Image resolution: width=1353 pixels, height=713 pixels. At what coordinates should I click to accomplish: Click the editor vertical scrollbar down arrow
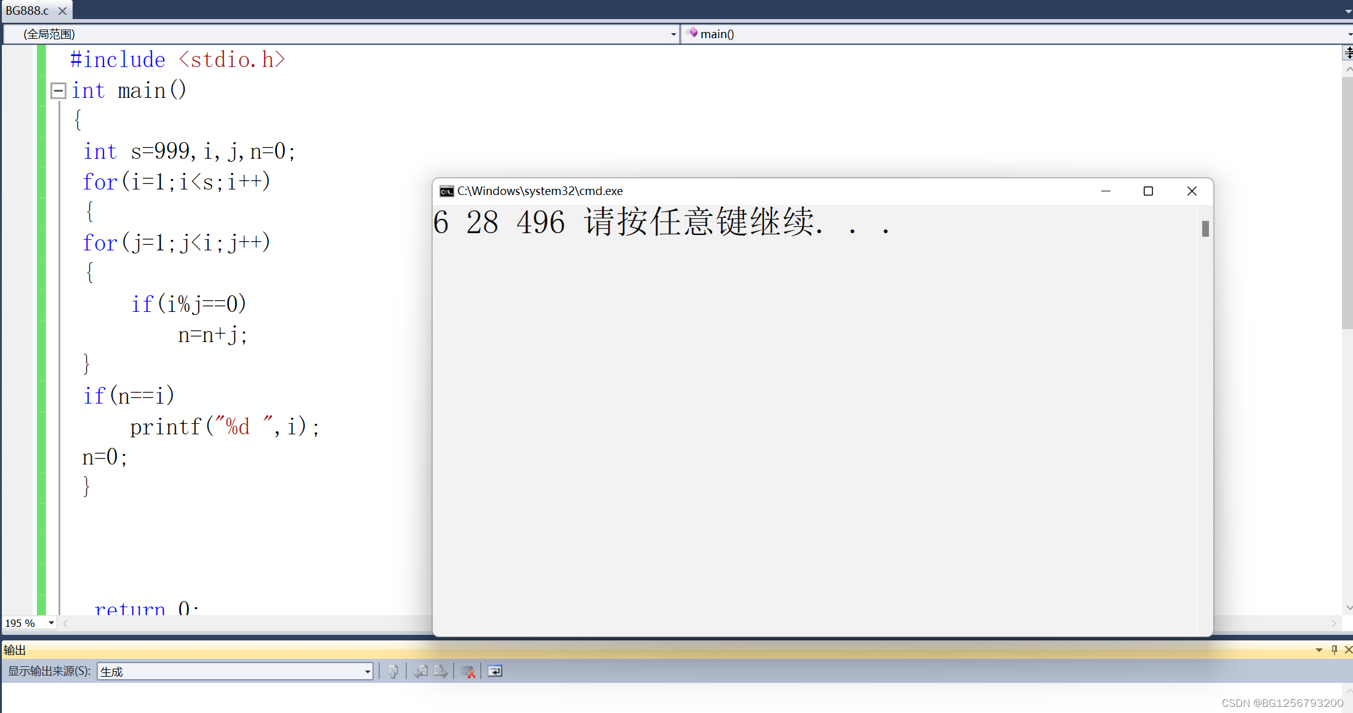coord(1347,607)
